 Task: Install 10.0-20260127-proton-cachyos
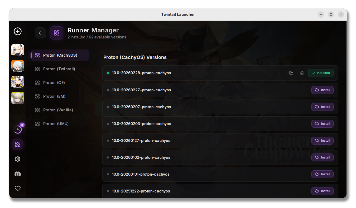pyautogui.click(x=323, y=141)
